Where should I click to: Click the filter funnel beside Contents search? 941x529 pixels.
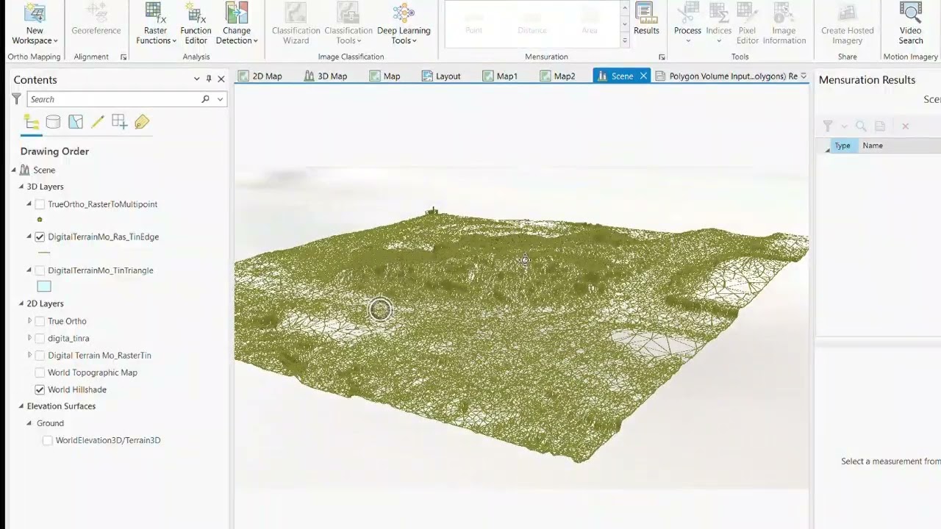pyautogui.click(x=16, y=99)
